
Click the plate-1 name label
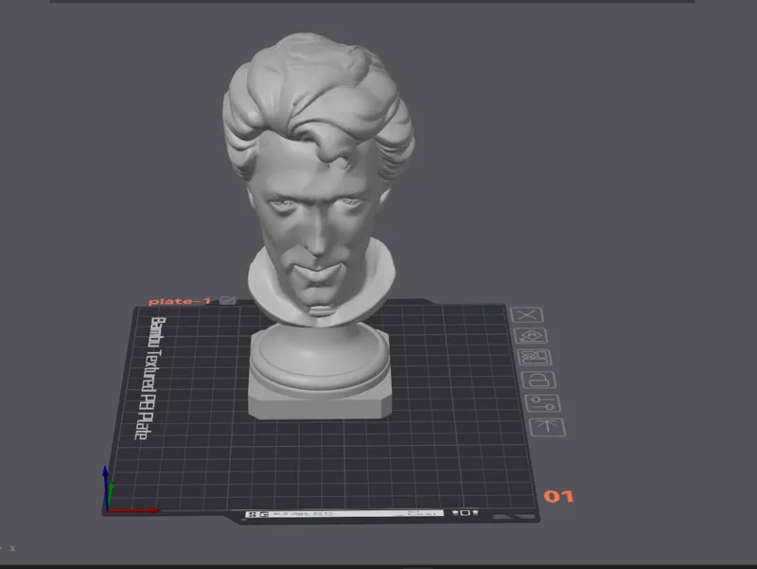coord(180,301)
